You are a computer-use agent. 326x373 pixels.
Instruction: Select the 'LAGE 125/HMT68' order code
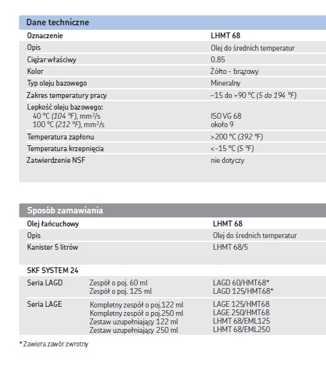[x=241, y=304]
